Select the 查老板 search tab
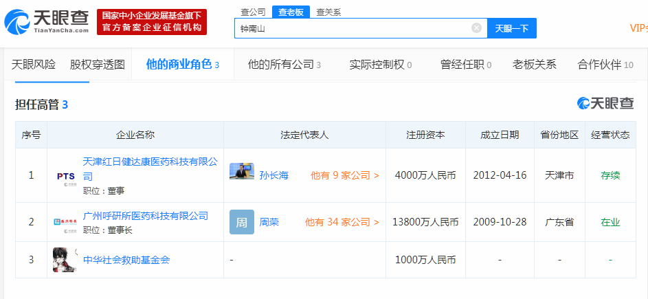The image size is (648, 299). coord(291,12)
